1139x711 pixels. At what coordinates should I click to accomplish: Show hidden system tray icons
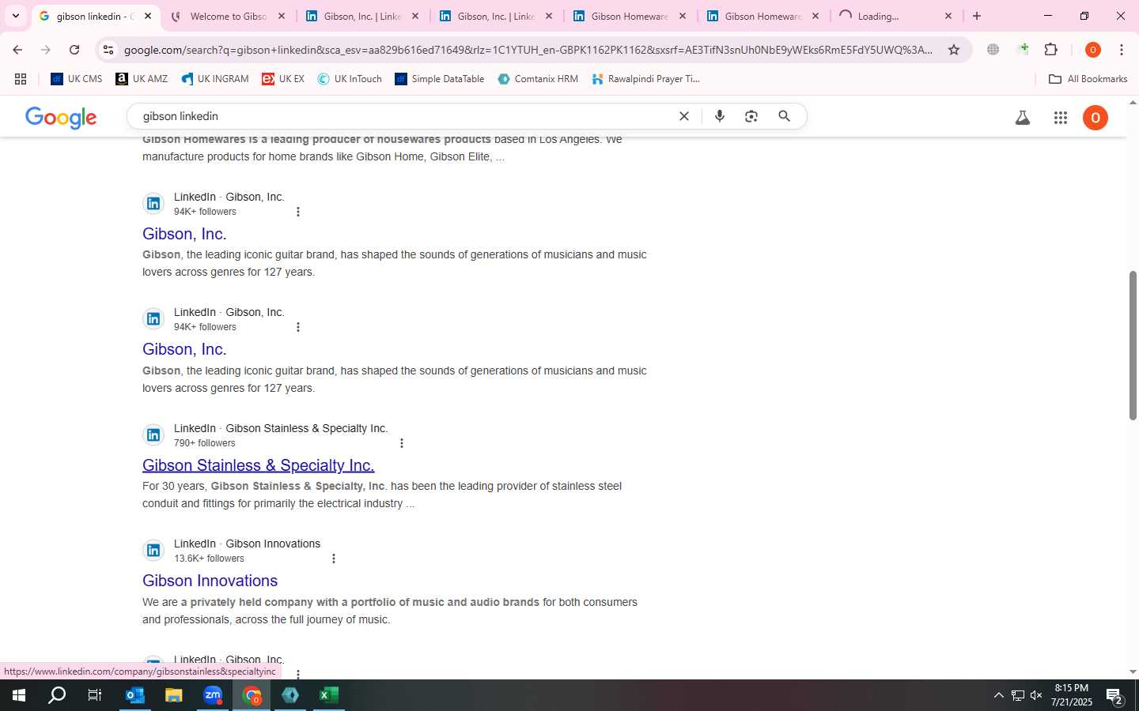[x=998, y=695]
